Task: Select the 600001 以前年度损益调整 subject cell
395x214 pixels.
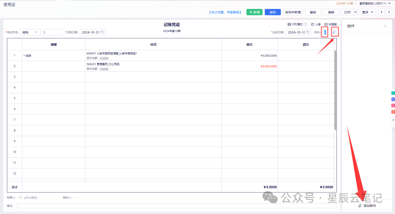Action: pyautogui.click(x=153, y=56)
